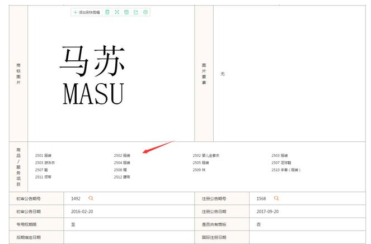Open the fullscreen expand icon

coord(117,12)
